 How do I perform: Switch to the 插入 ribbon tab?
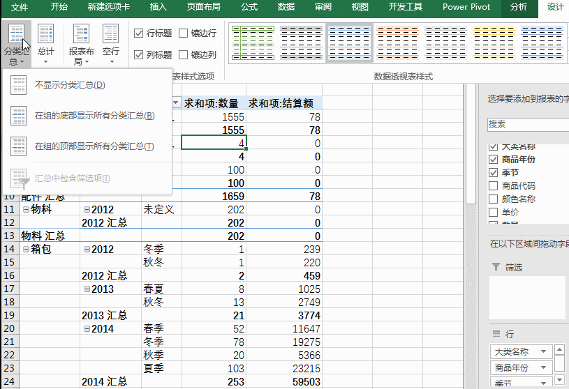[158, 7]
